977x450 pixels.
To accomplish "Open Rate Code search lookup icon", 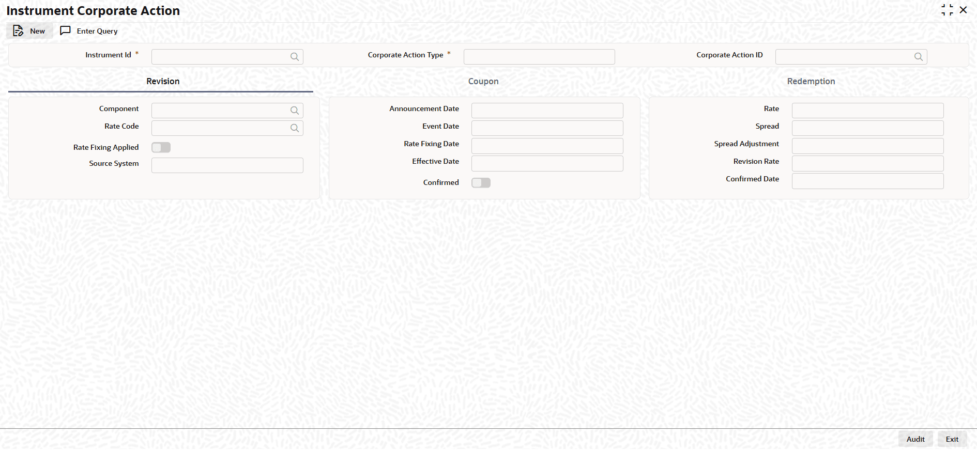I will click(x=295, y=128).
